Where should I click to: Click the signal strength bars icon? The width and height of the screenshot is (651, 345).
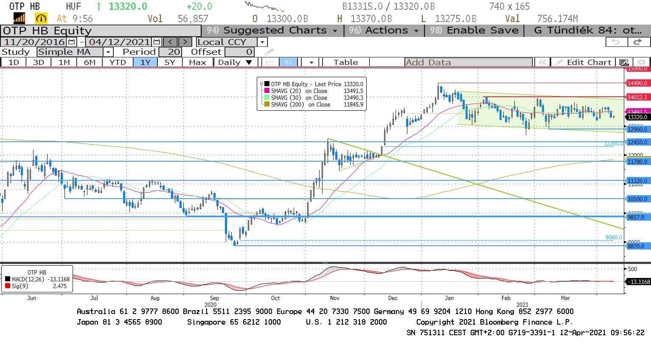pos(19,18)
